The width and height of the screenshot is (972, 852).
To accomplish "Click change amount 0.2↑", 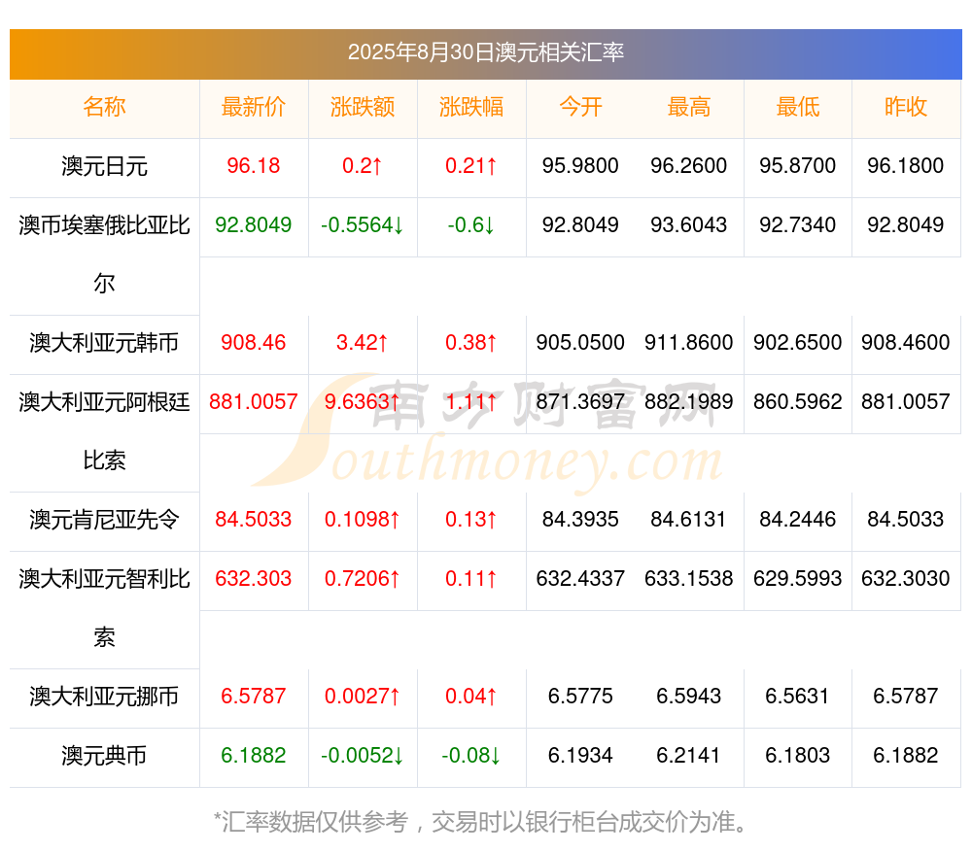I will pyautogui.click(x=363, y=166).
